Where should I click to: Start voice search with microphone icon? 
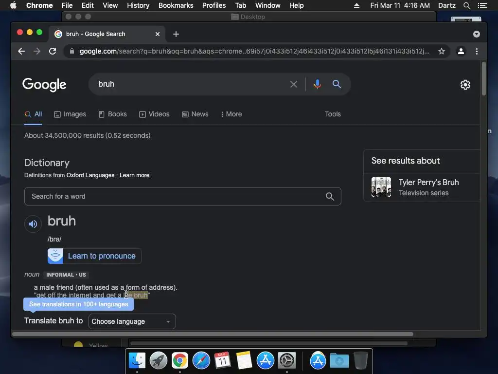pos(317,84)
